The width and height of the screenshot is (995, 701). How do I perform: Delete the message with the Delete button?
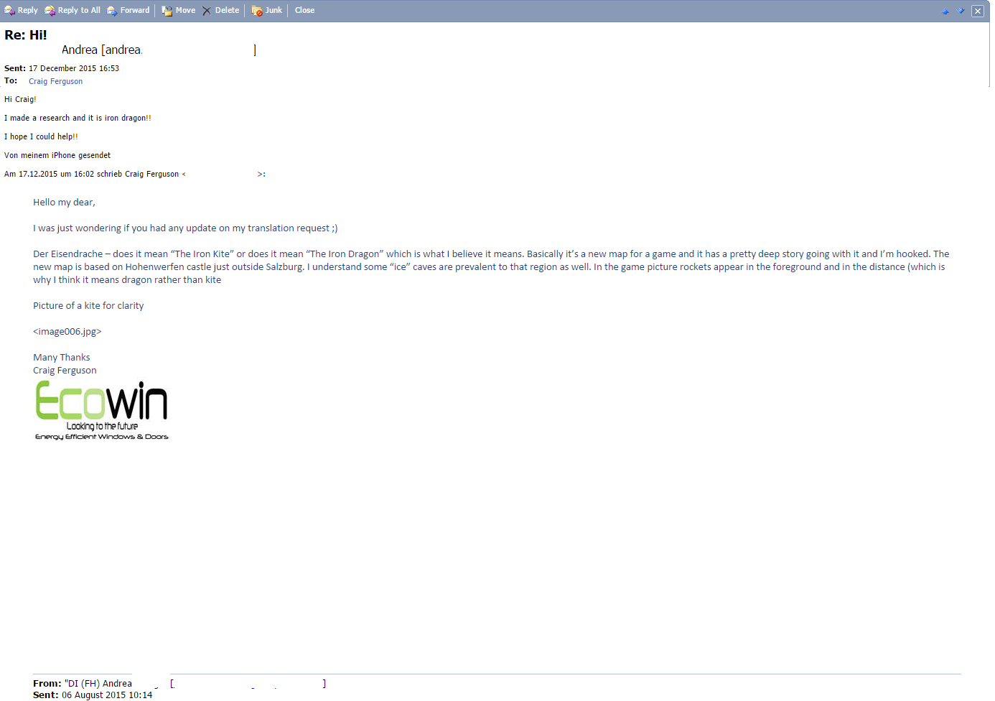(x=220, y=10)
